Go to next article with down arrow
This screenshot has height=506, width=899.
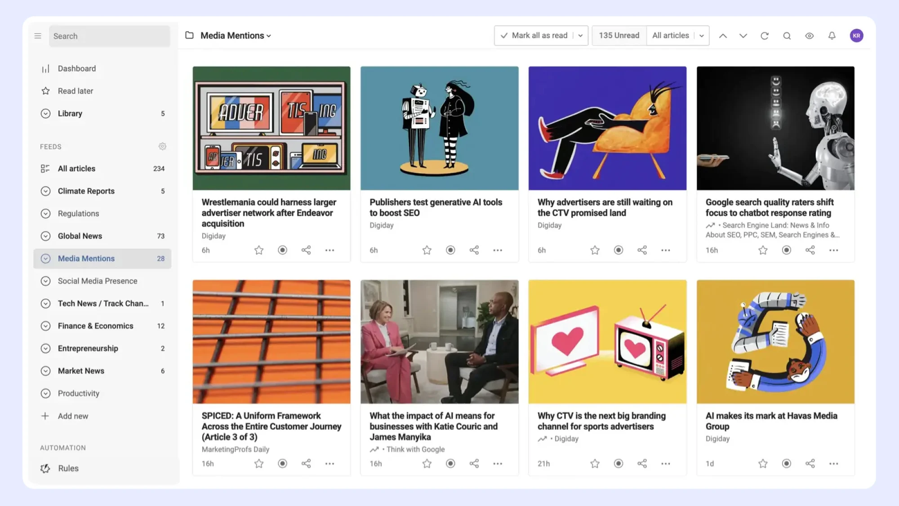tap(743, 36)
